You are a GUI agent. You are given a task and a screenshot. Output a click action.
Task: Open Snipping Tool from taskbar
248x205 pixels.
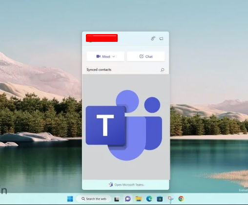(170, 199)
